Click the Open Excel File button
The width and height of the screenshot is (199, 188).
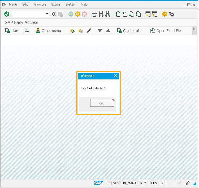tap(166, 31)
